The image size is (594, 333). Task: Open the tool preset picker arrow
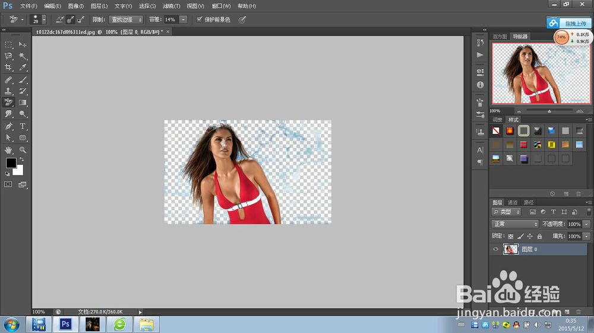coord(23,20)
